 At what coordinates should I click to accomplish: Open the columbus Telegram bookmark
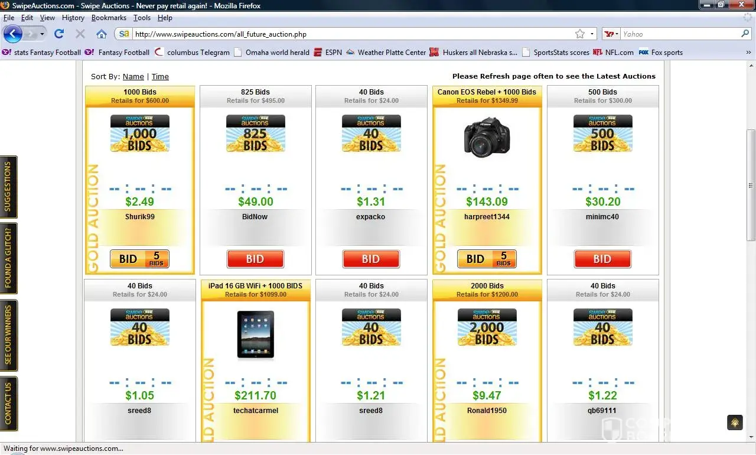pyautogui.click(x=192, y=53)
